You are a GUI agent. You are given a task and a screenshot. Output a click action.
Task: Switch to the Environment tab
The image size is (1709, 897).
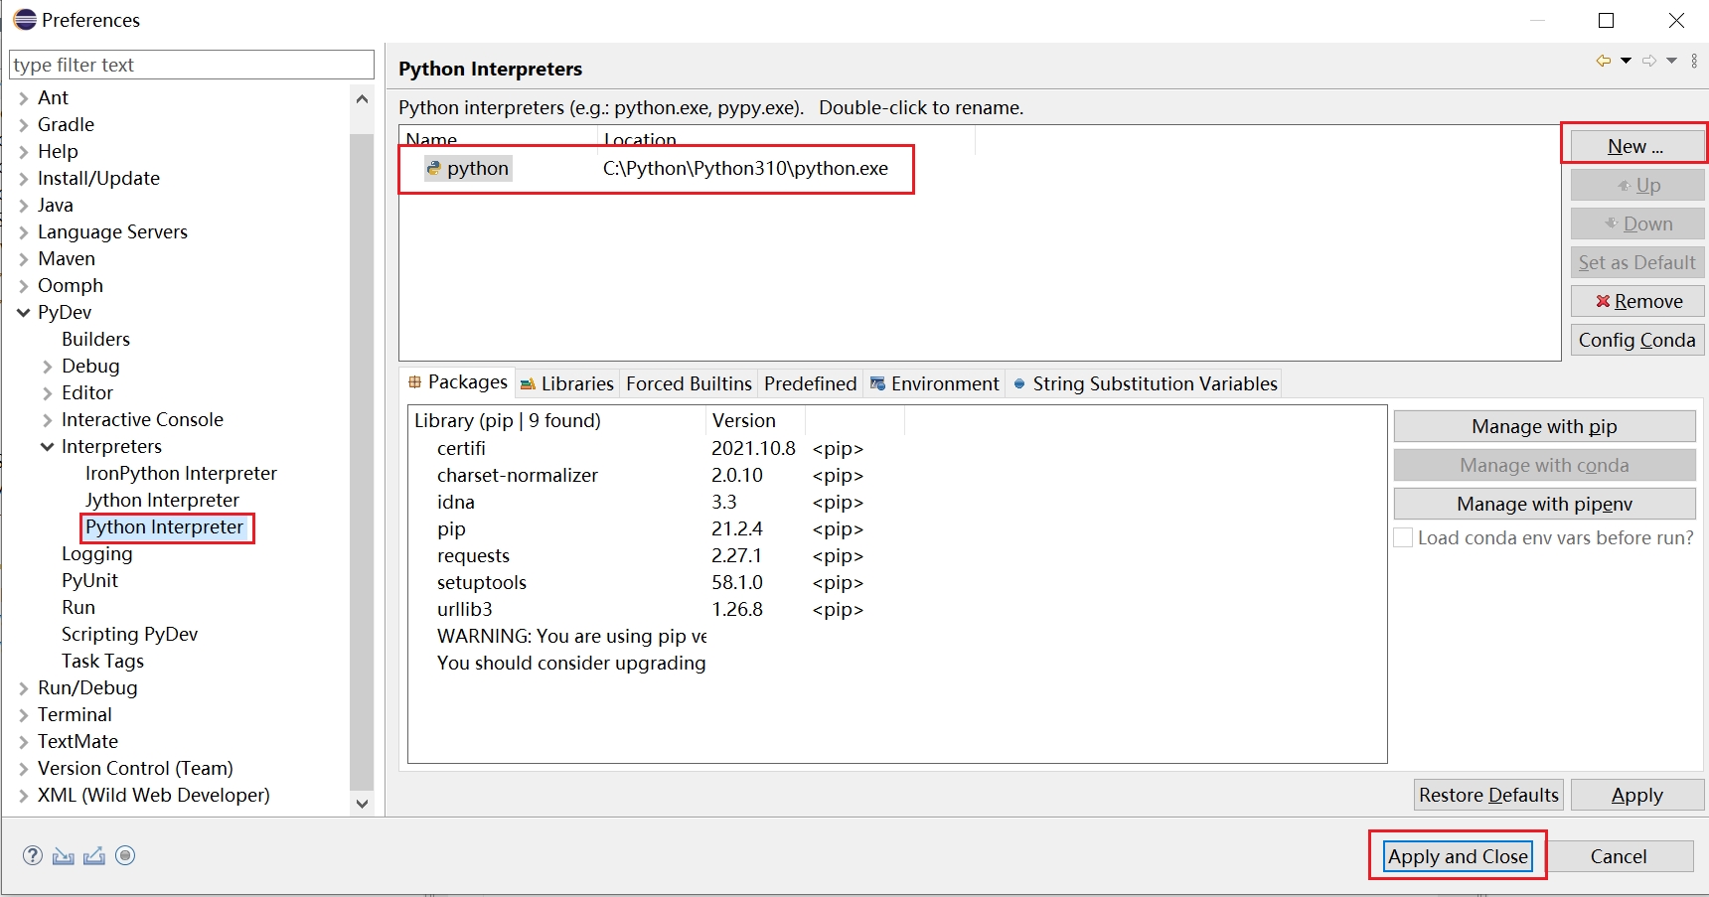934,383
